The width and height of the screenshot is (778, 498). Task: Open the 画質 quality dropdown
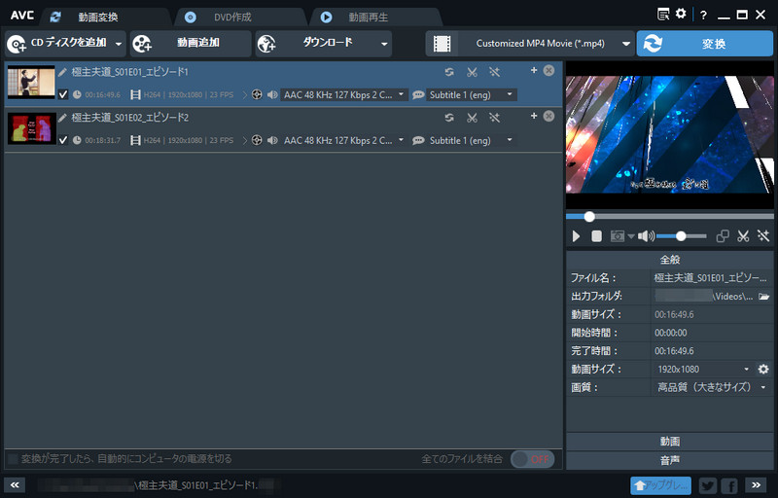[x=712, y=387]
